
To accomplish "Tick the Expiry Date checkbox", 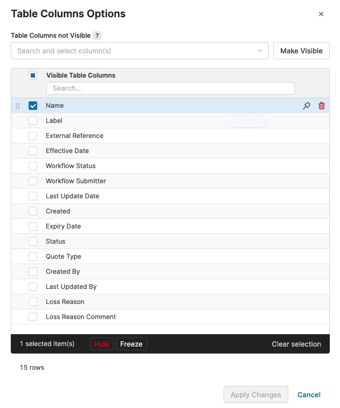I will pyautogui.click(x=33, y=226).
